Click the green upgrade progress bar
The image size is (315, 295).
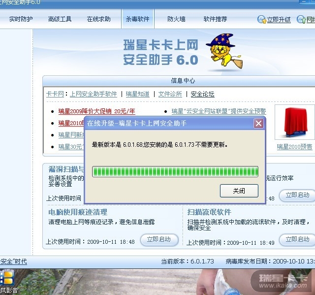tap(175, 171)
